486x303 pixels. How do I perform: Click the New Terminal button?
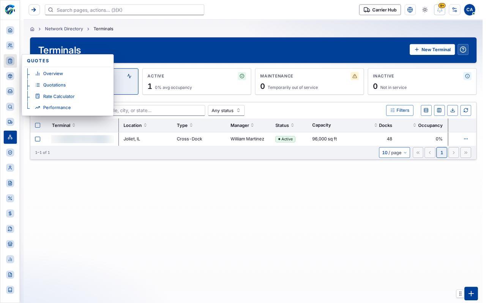(432, 50)
